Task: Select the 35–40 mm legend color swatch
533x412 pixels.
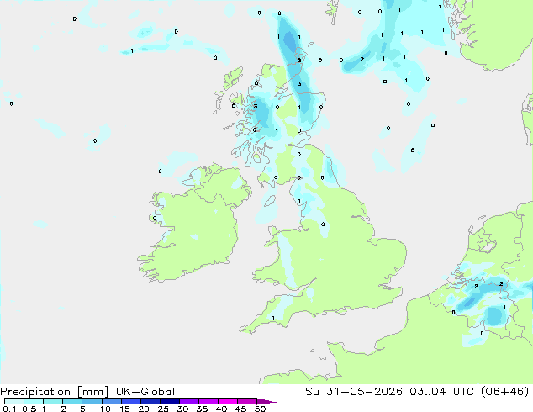Action: pyautogui.click(x=208, y=401)
